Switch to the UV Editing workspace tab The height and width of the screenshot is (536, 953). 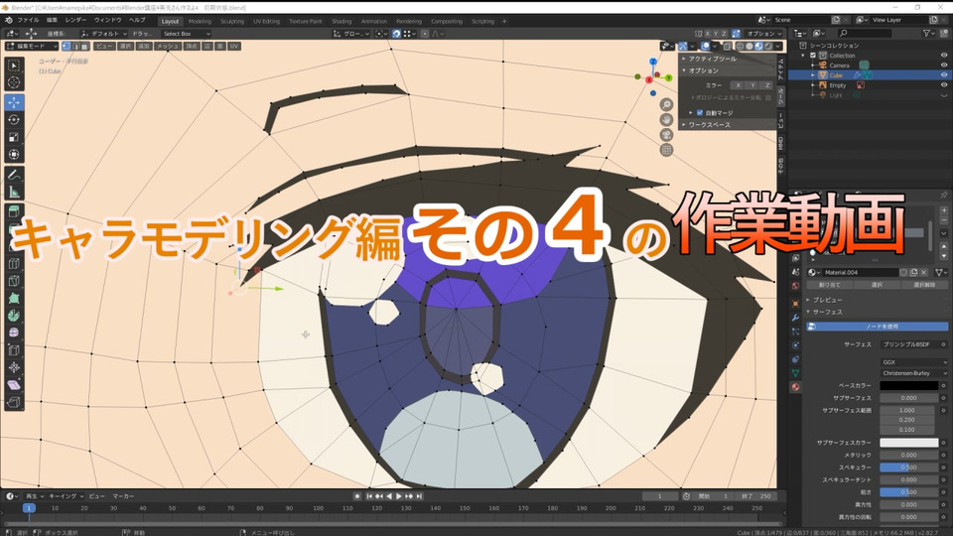pyautogui.click(x=266, y=21)
